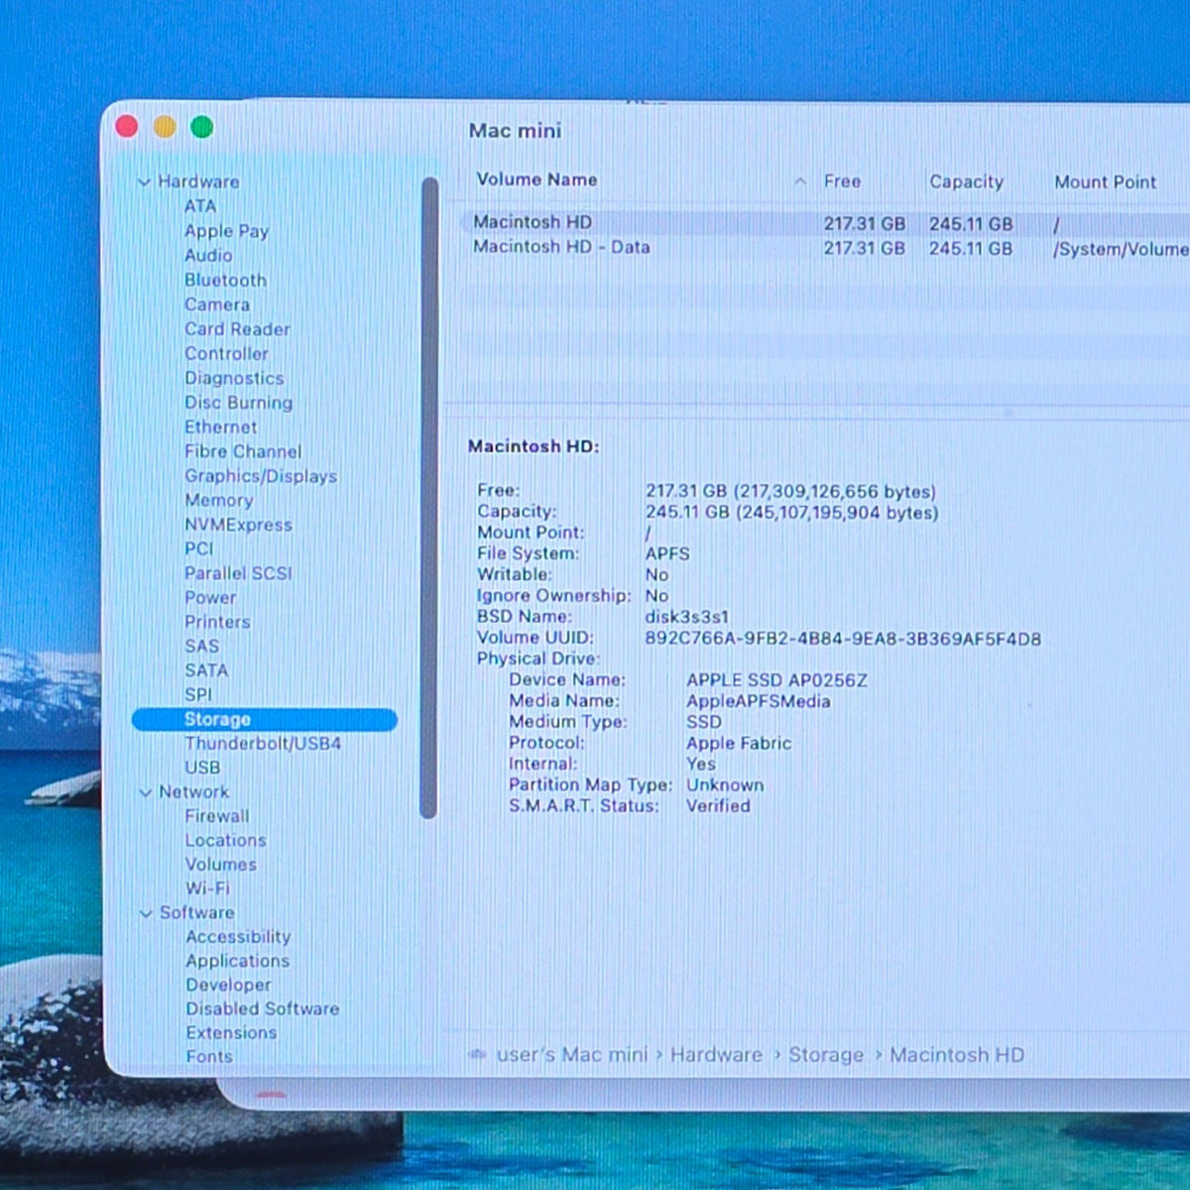Click the Software section label
Image resolution: width=1190 pixels, height=1190 pixels.
(197, 913)
